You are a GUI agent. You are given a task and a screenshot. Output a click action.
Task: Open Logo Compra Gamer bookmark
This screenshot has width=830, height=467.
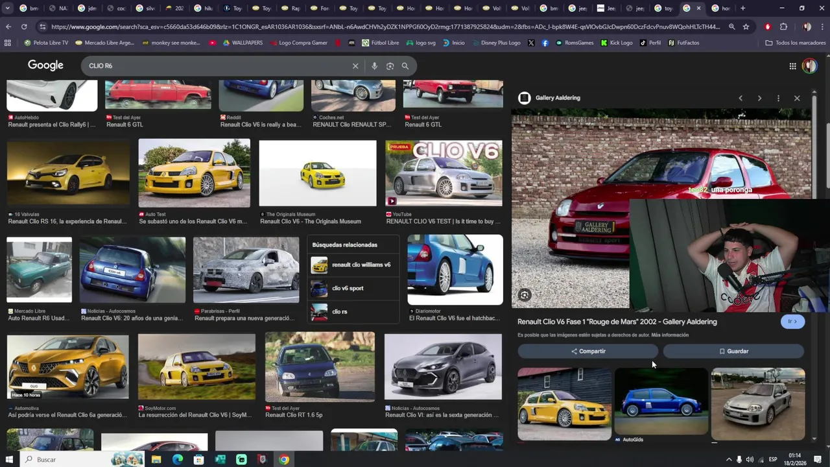coord(298,43)
